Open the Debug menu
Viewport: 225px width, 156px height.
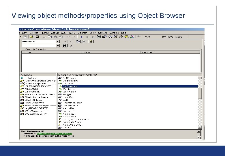tap(55, 33)
